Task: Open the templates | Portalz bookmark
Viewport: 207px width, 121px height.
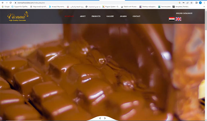Action: tap(181, 7)
